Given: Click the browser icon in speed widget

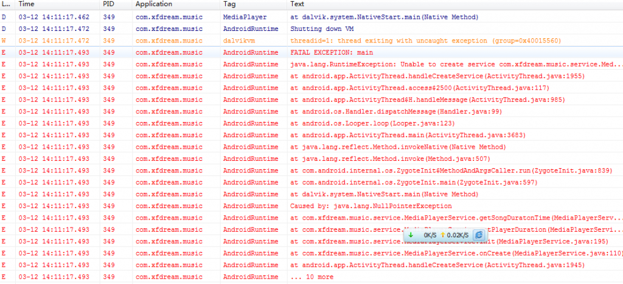Looking at the screenshot, I should [479, 235].
